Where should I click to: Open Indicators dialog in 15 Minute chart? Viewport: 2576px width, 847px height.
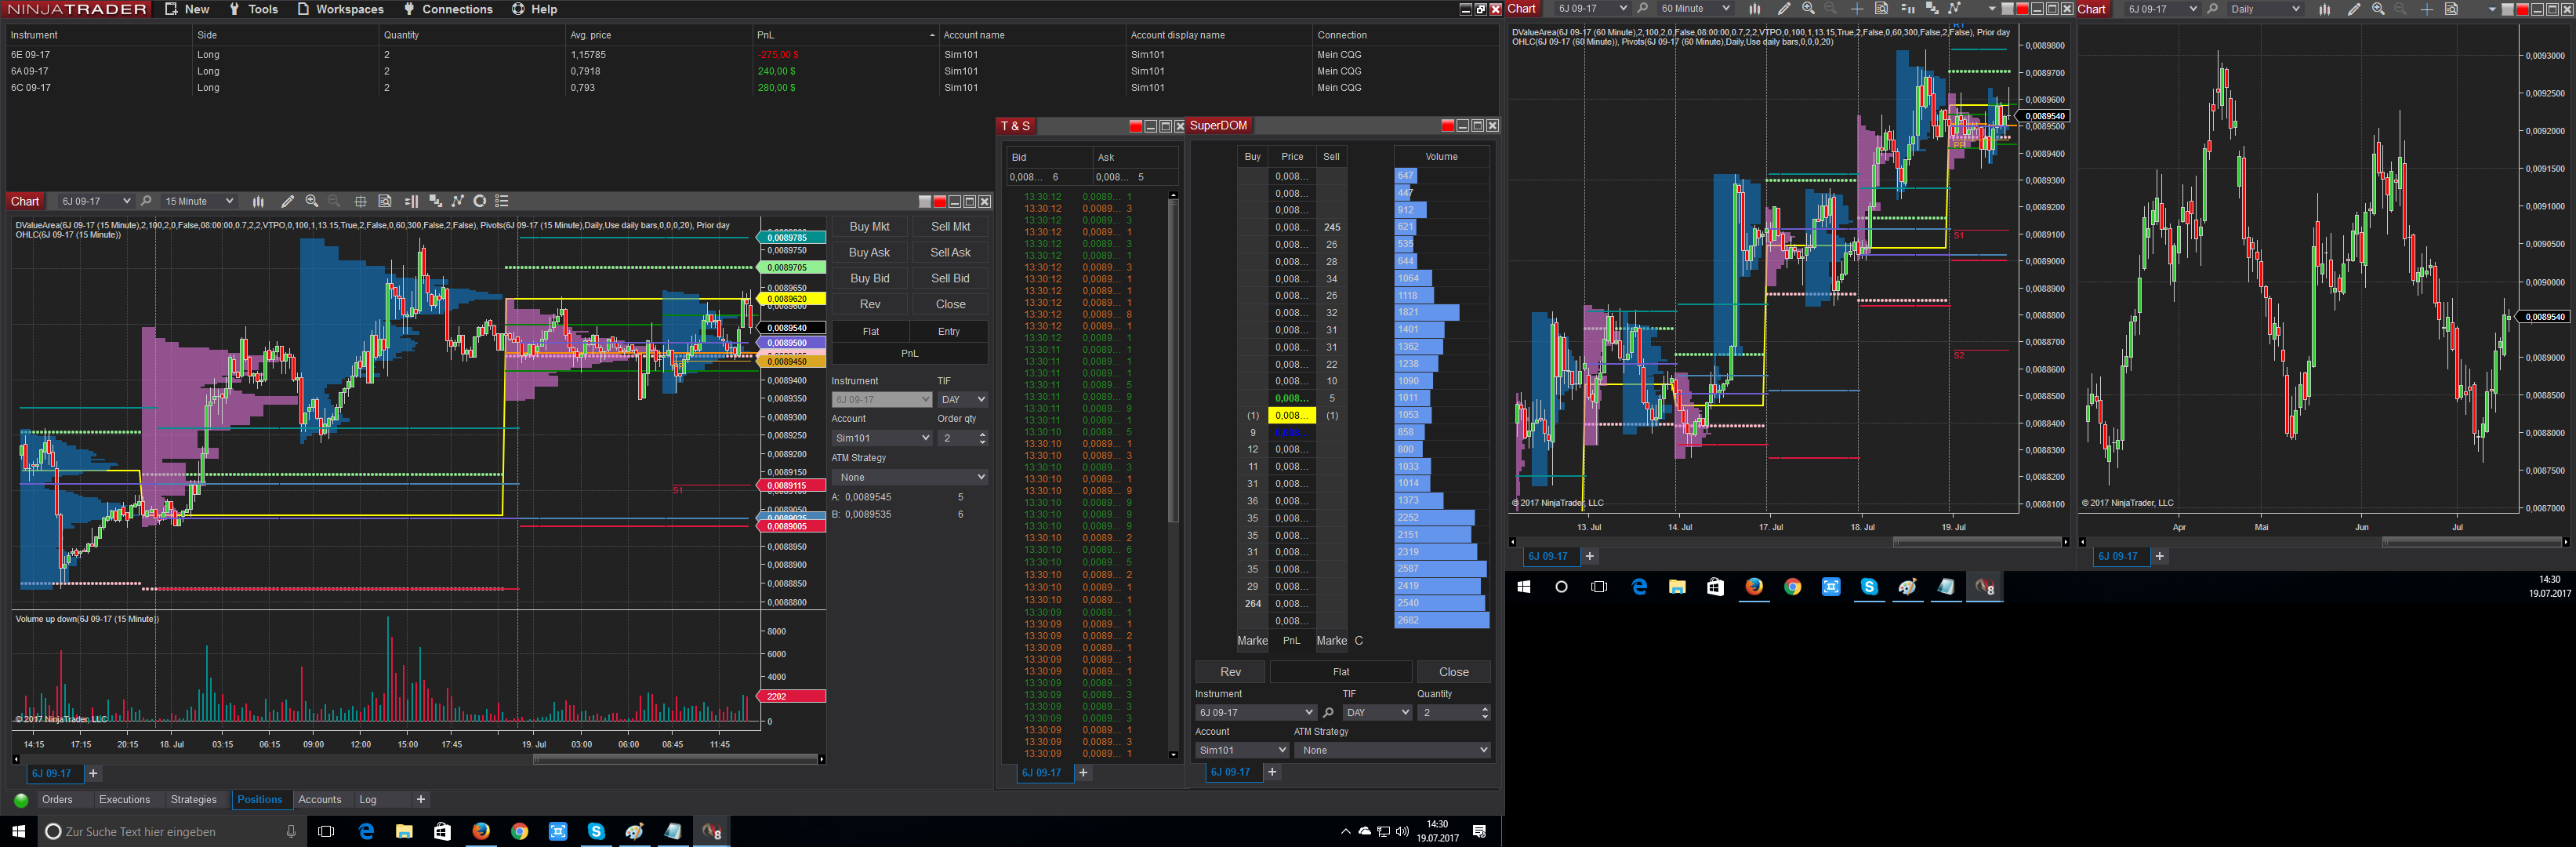point(435,201)
